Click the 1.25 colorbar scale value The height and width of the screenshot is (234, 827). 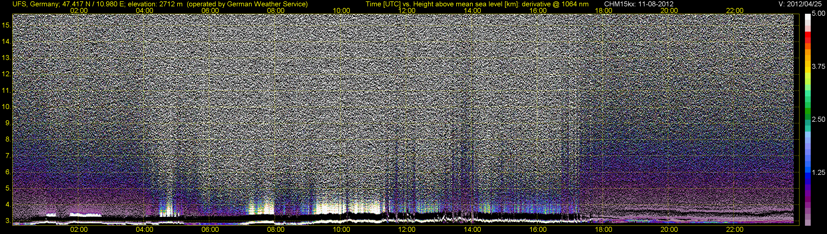pyautogui.click(x=818, y=172)
